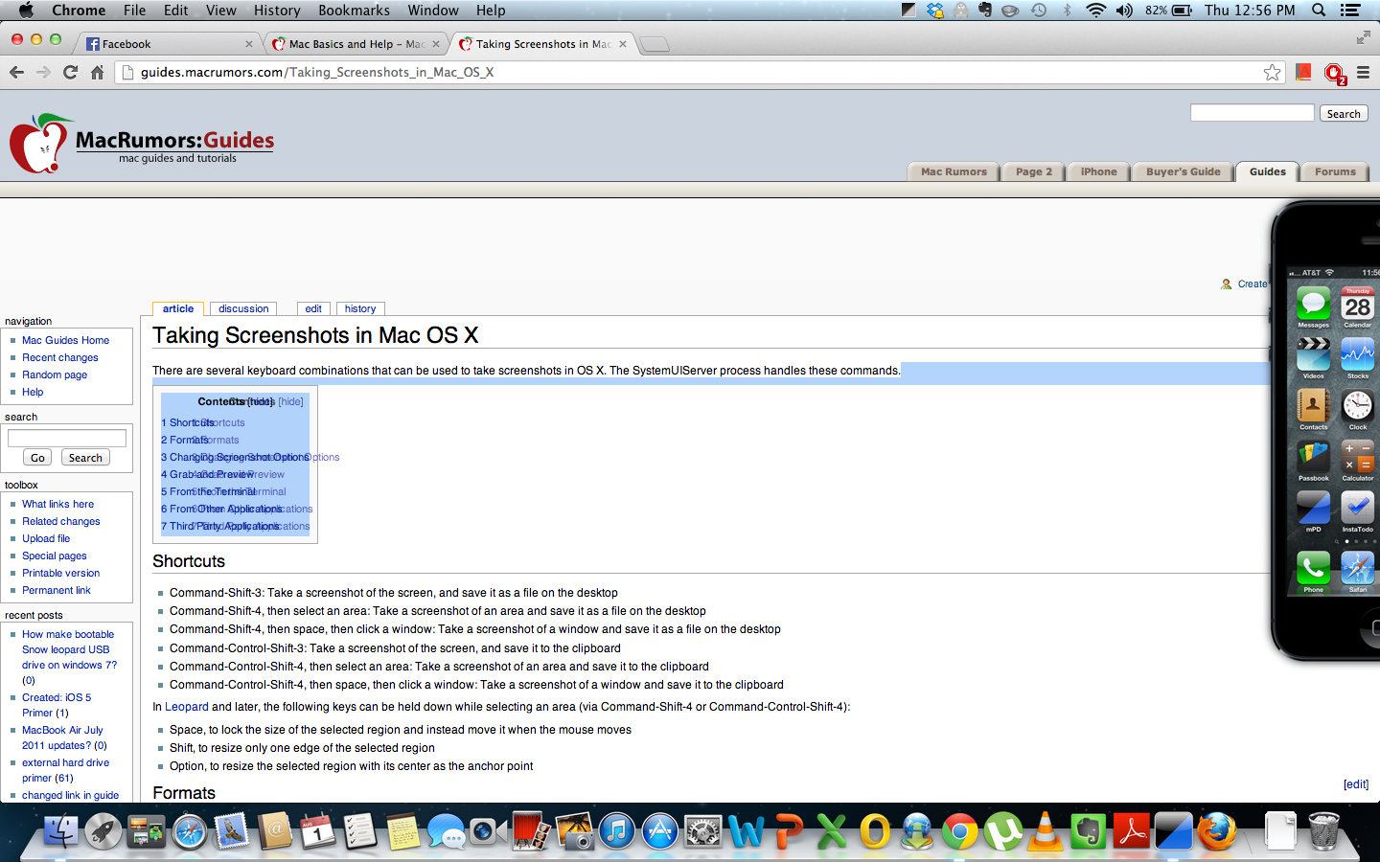The height and width of the screenshot is (862, 1380).
Task: Launch Safari compass icon in the Dock
Action: tap(190, 830)
